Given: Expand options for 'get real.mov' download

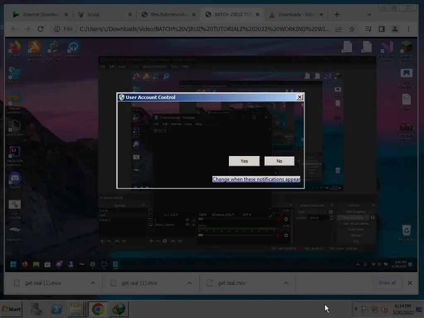Looking at the screenshot, I should [x=286, y=283].
